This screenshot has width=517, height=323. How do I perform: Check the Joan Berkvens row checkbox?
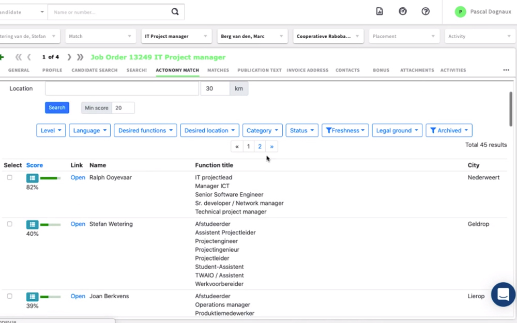pos(9,297)
